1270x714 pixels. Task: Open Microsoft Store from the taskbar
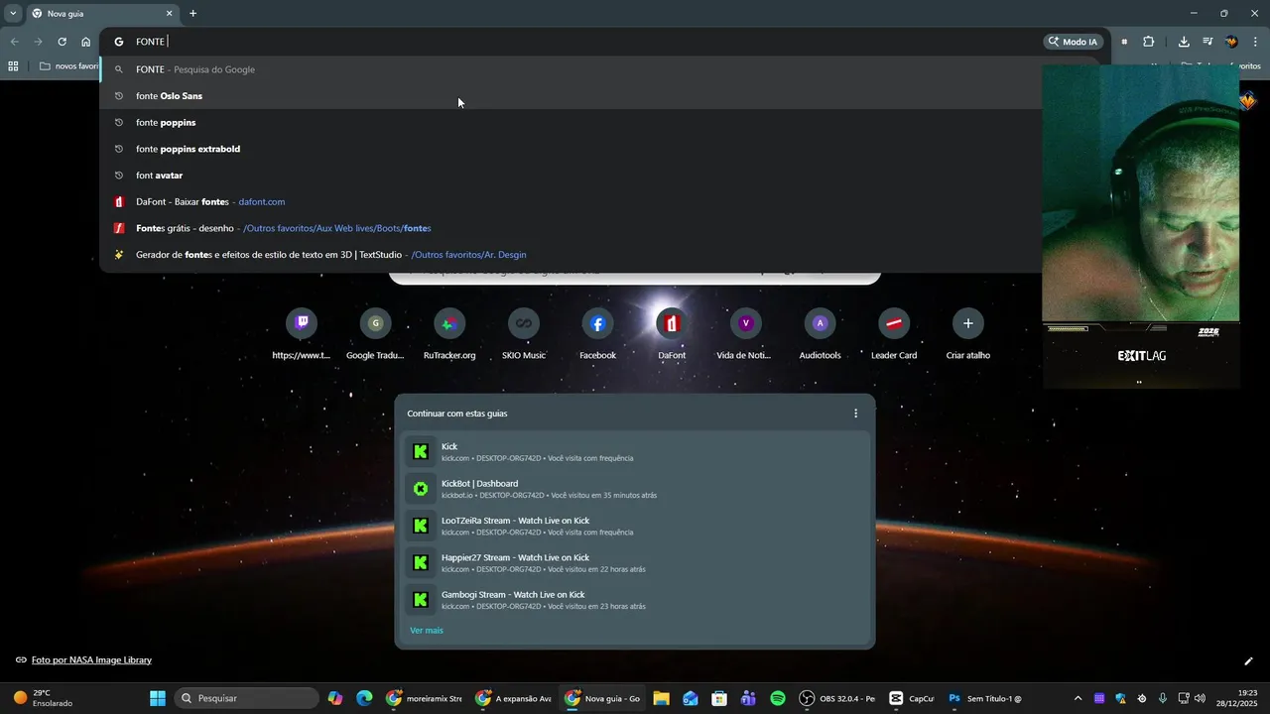719,698
